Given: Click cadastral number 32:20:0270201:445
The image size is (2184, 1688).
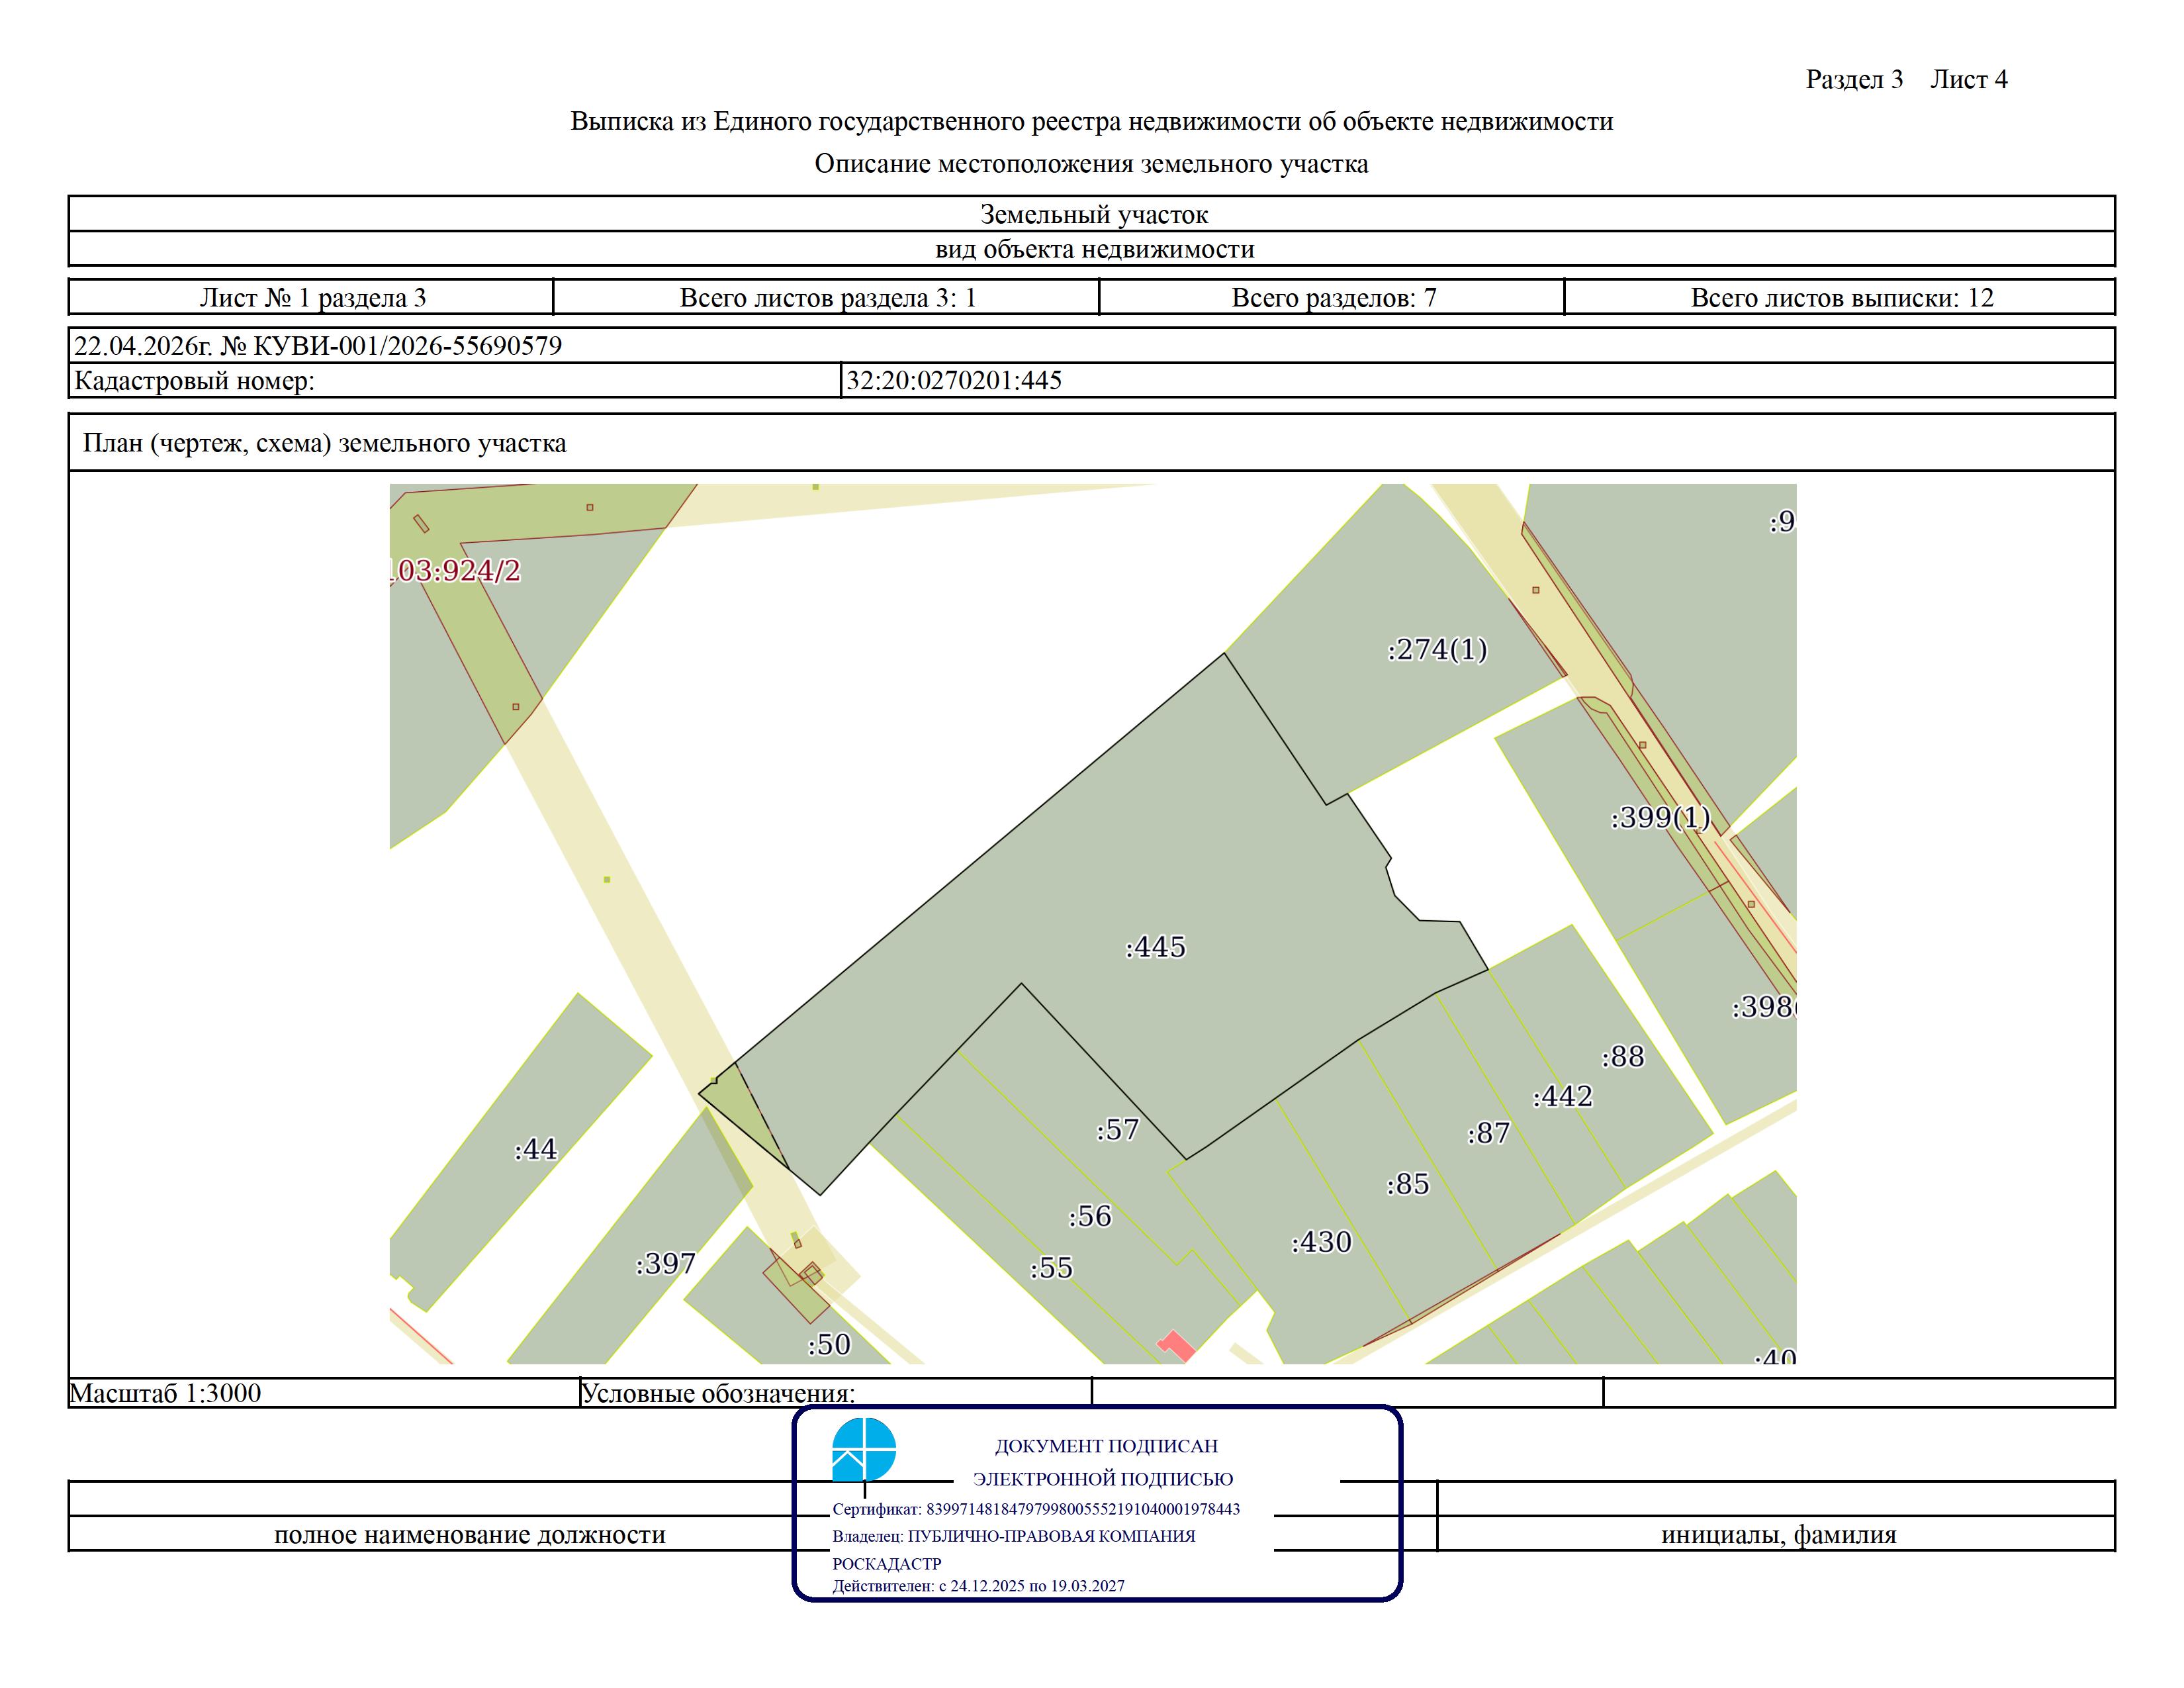Looking at the screenshot, I should (954, 380).
